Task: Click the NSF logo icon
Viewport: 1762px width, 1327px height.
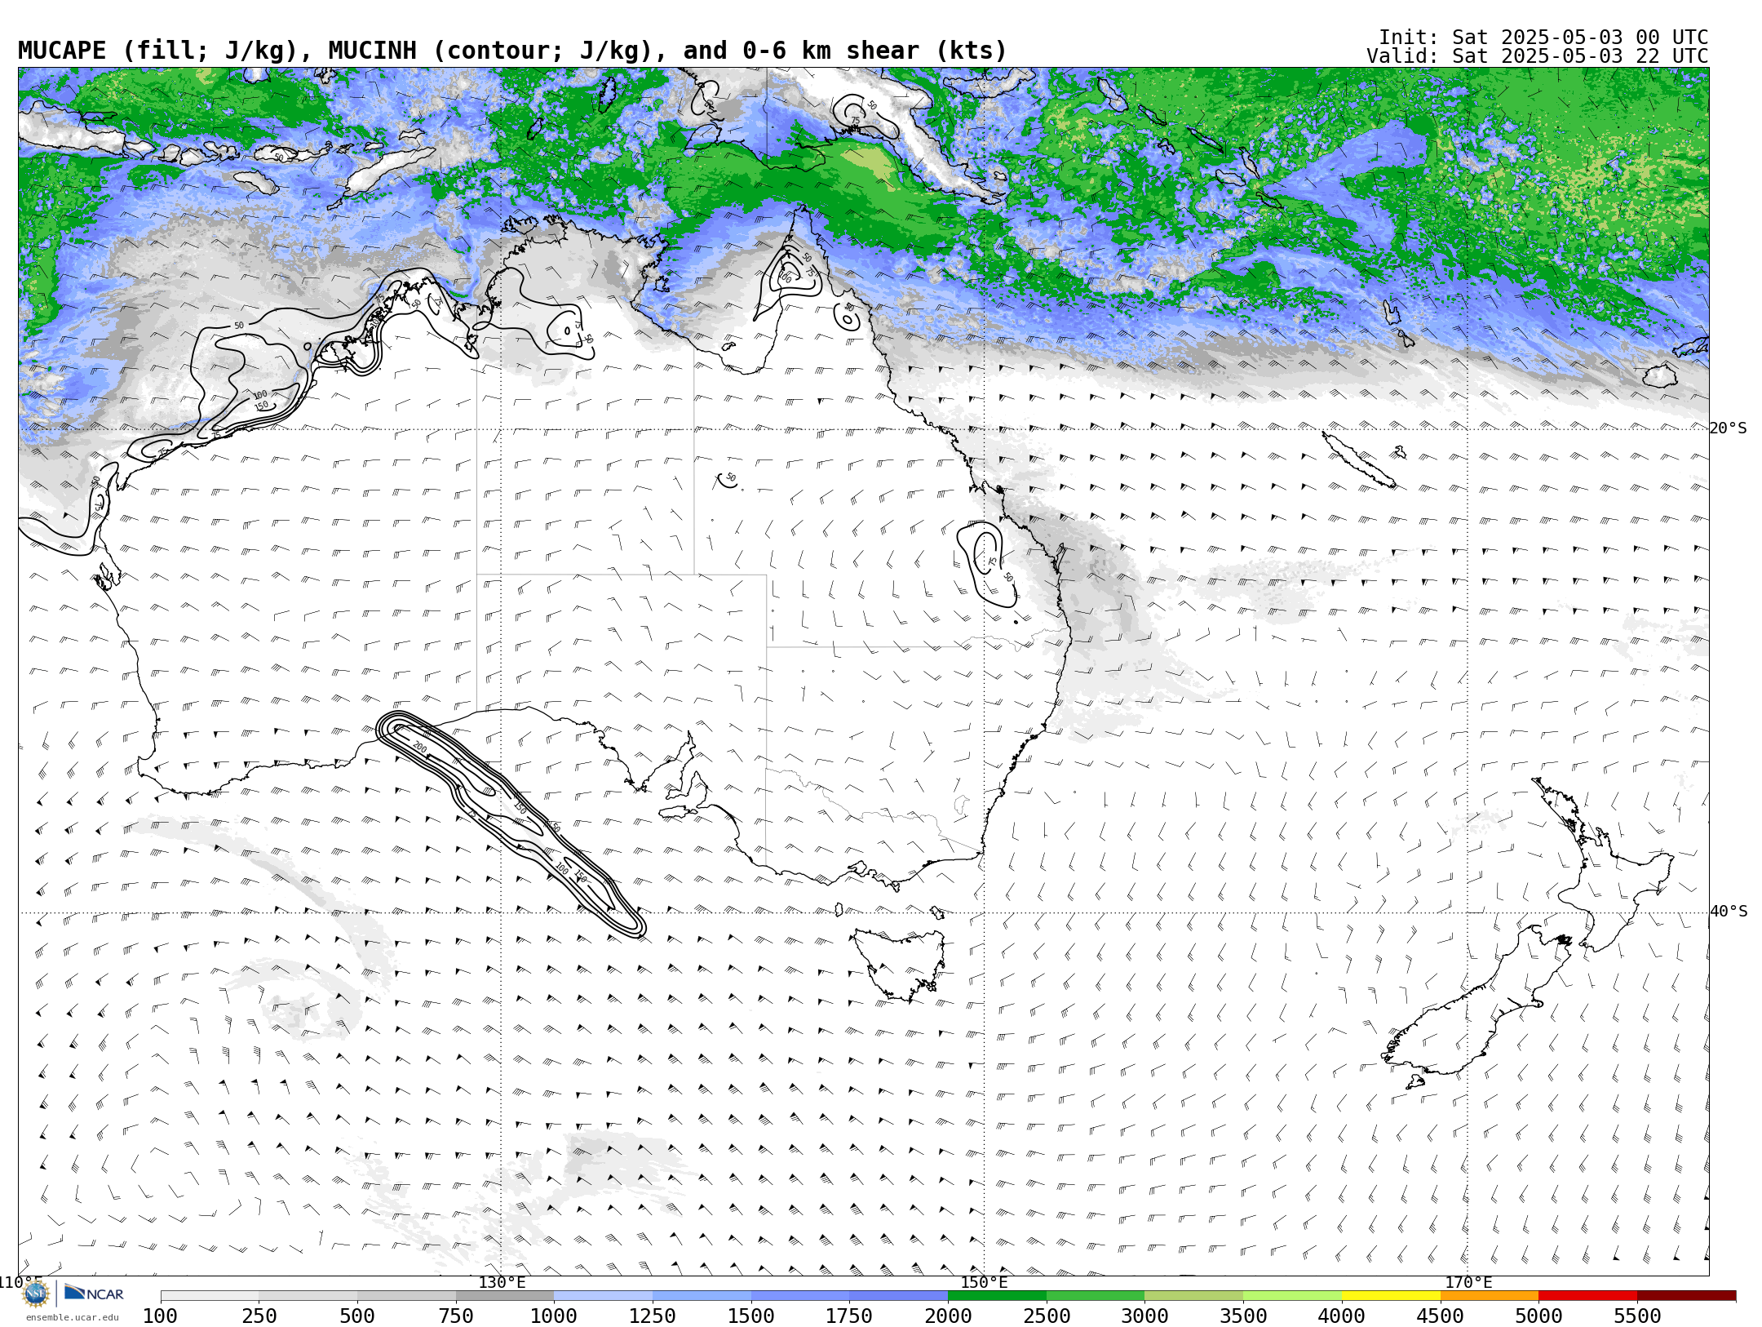Action: tap(36, 1294)
